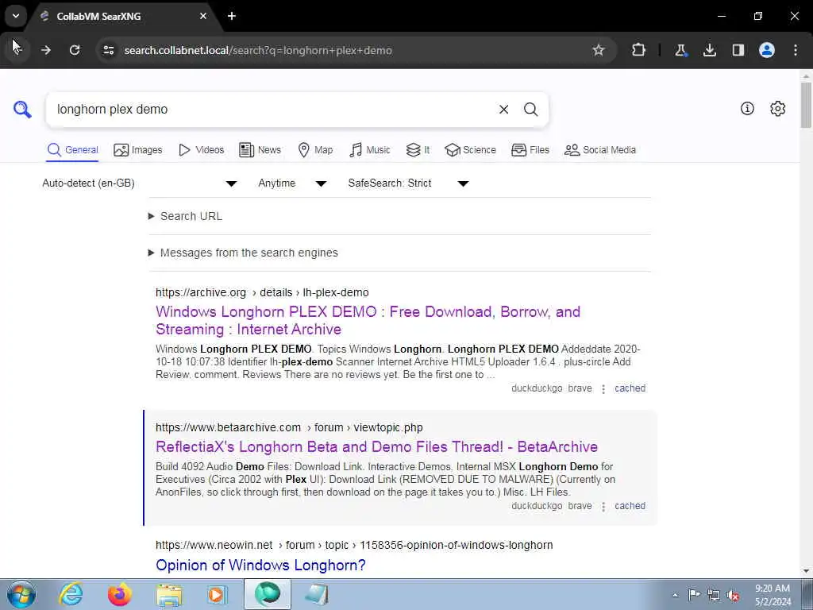Open cached link for archive.org result
Screen dimensions: 813x610
click(630, 388)
